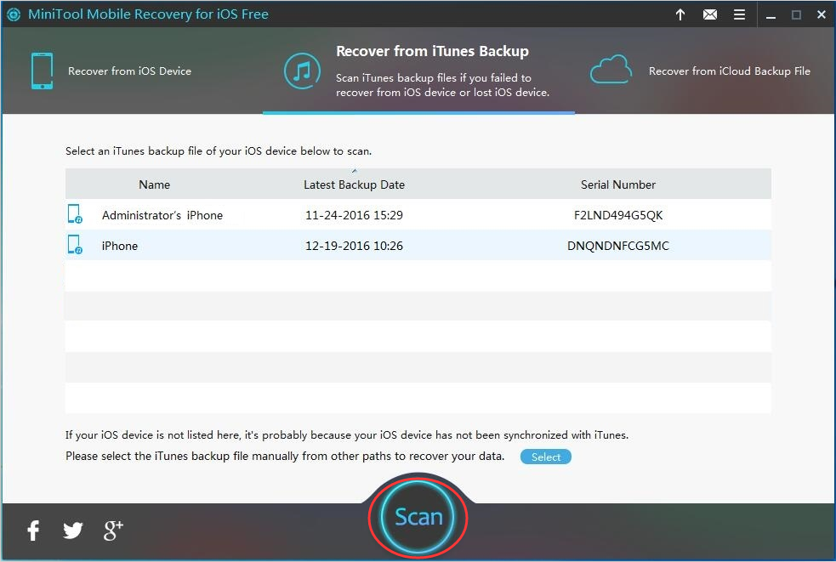
Task: Open the hamburger menu icon
Action: [x=739, y=14]
